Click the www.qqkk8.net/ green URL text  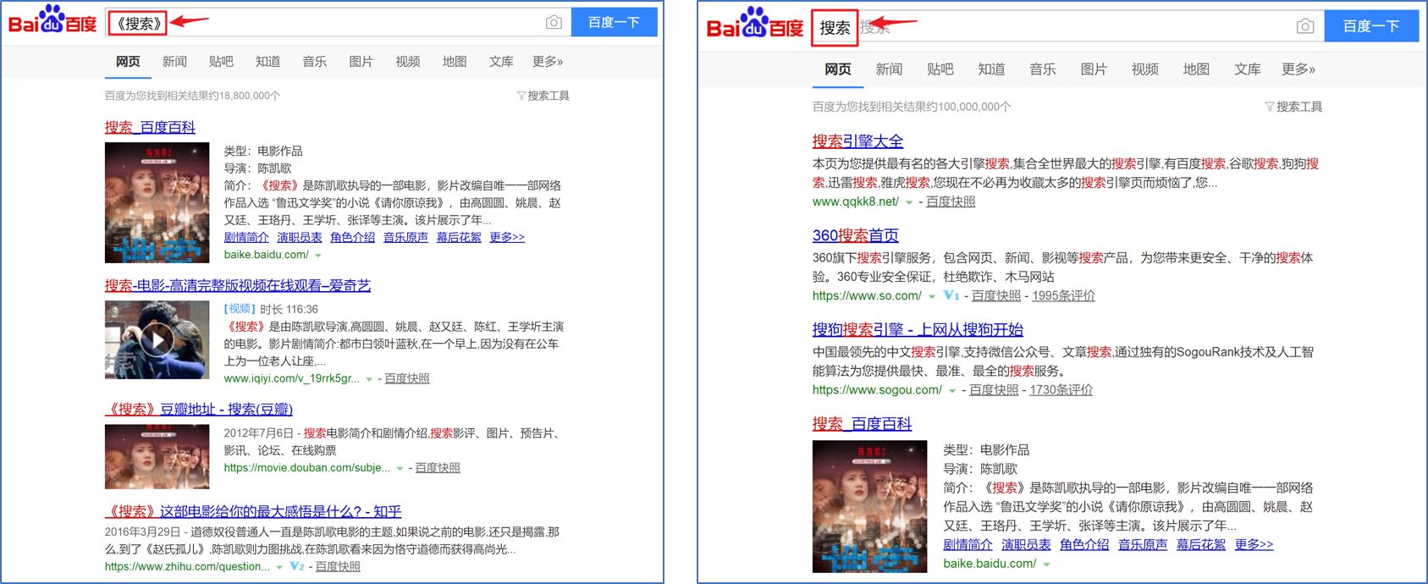click(x=855, y=201)
